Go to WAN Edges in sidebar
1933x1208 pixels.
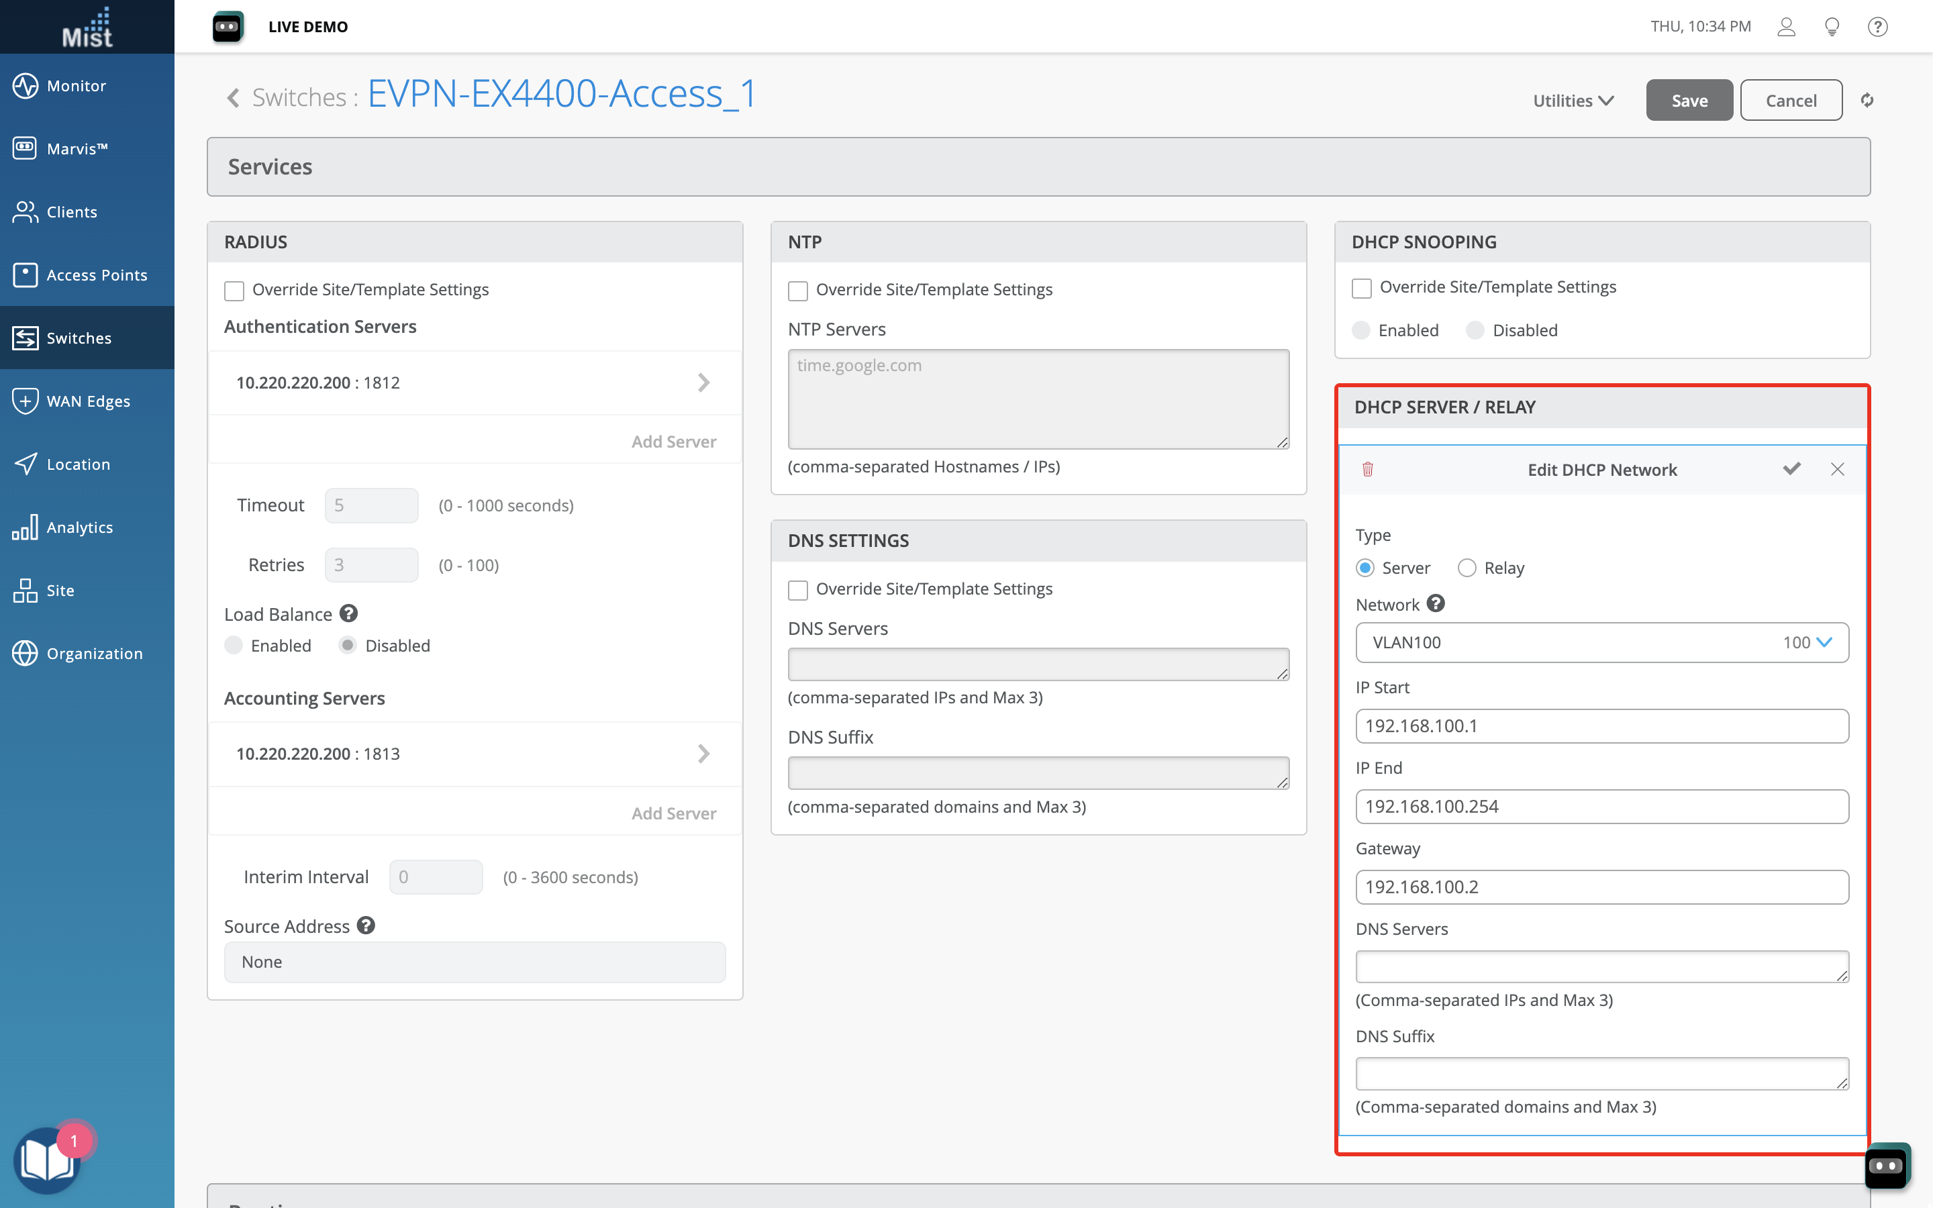[87, 401]
